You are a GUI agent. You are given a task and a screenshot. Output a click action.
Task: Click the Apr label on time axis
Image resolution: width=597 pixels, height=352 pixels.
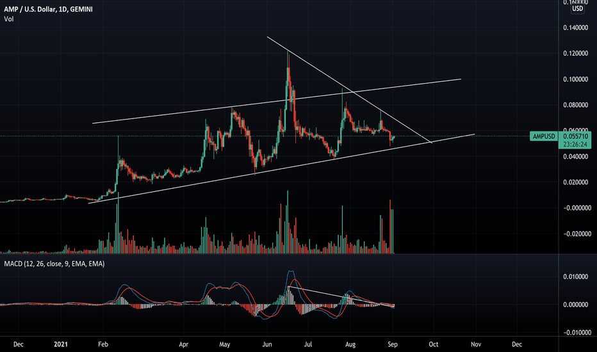point(183,344)
